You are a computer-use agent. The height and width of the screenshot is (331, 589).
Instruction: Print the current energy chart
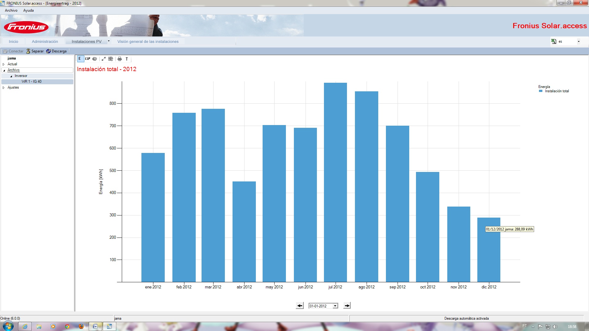point(120,59)
